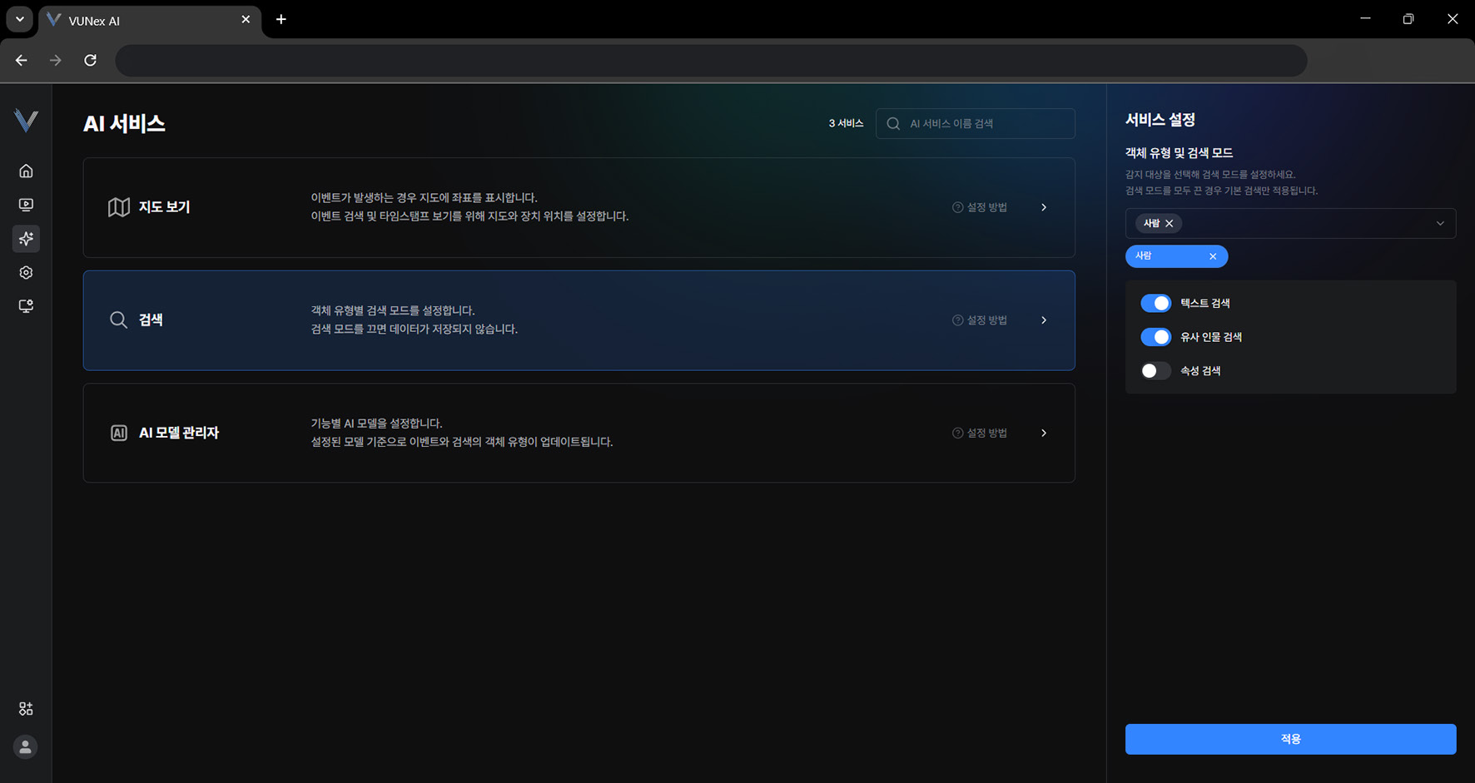Click the user profile avatar icon
Image resolution: width=1475 pixels, height=783 pixels.
click(26, 747)
